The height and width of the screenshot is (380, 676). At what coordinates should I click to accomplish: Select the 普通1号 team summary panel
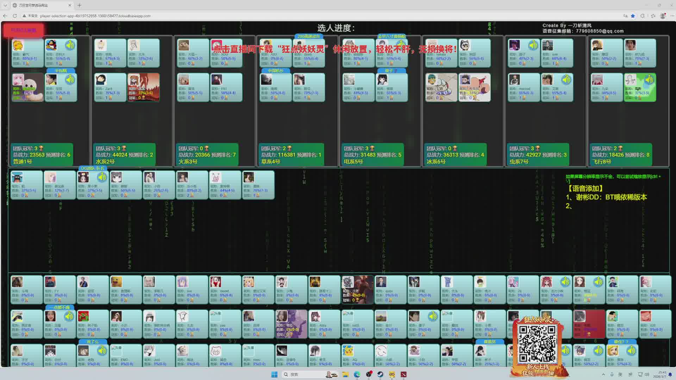[x=42, y=155]
